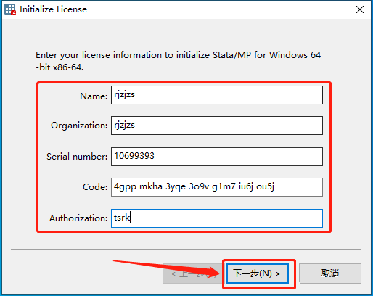Click the 'Code:' label
Viewport: 373px width, 296px height.
(95, 187)
